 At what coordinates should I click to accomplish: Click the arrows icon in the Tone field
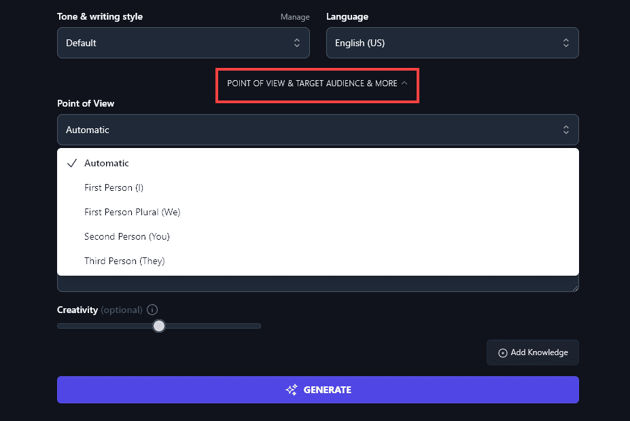tap(297, 43)
